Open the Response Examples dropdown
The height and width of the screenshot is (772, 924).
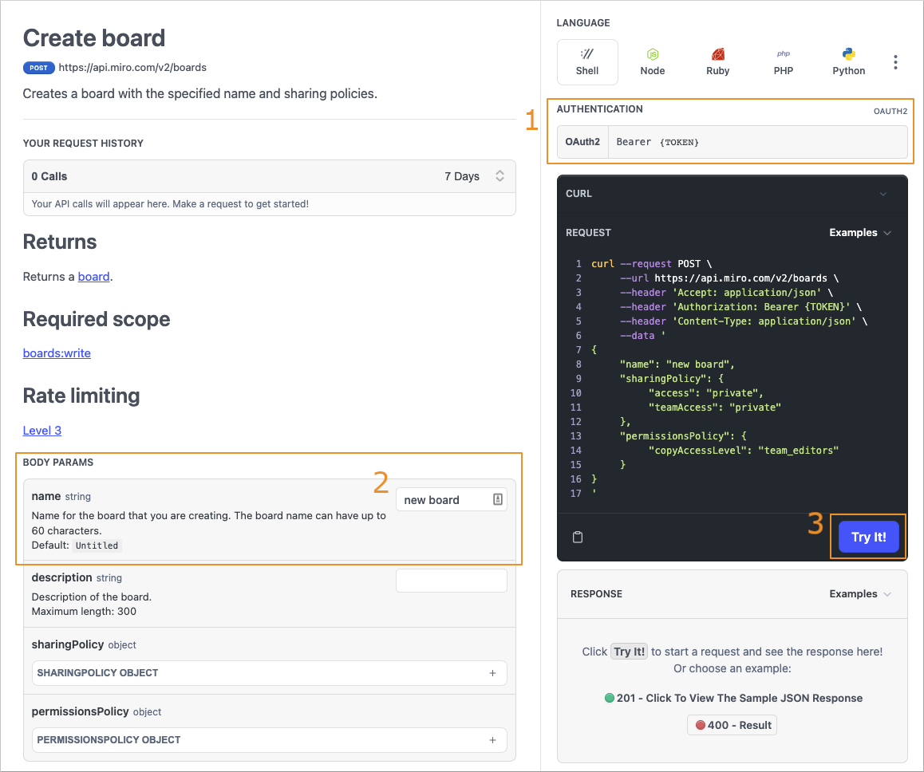(x=860, y=593)
